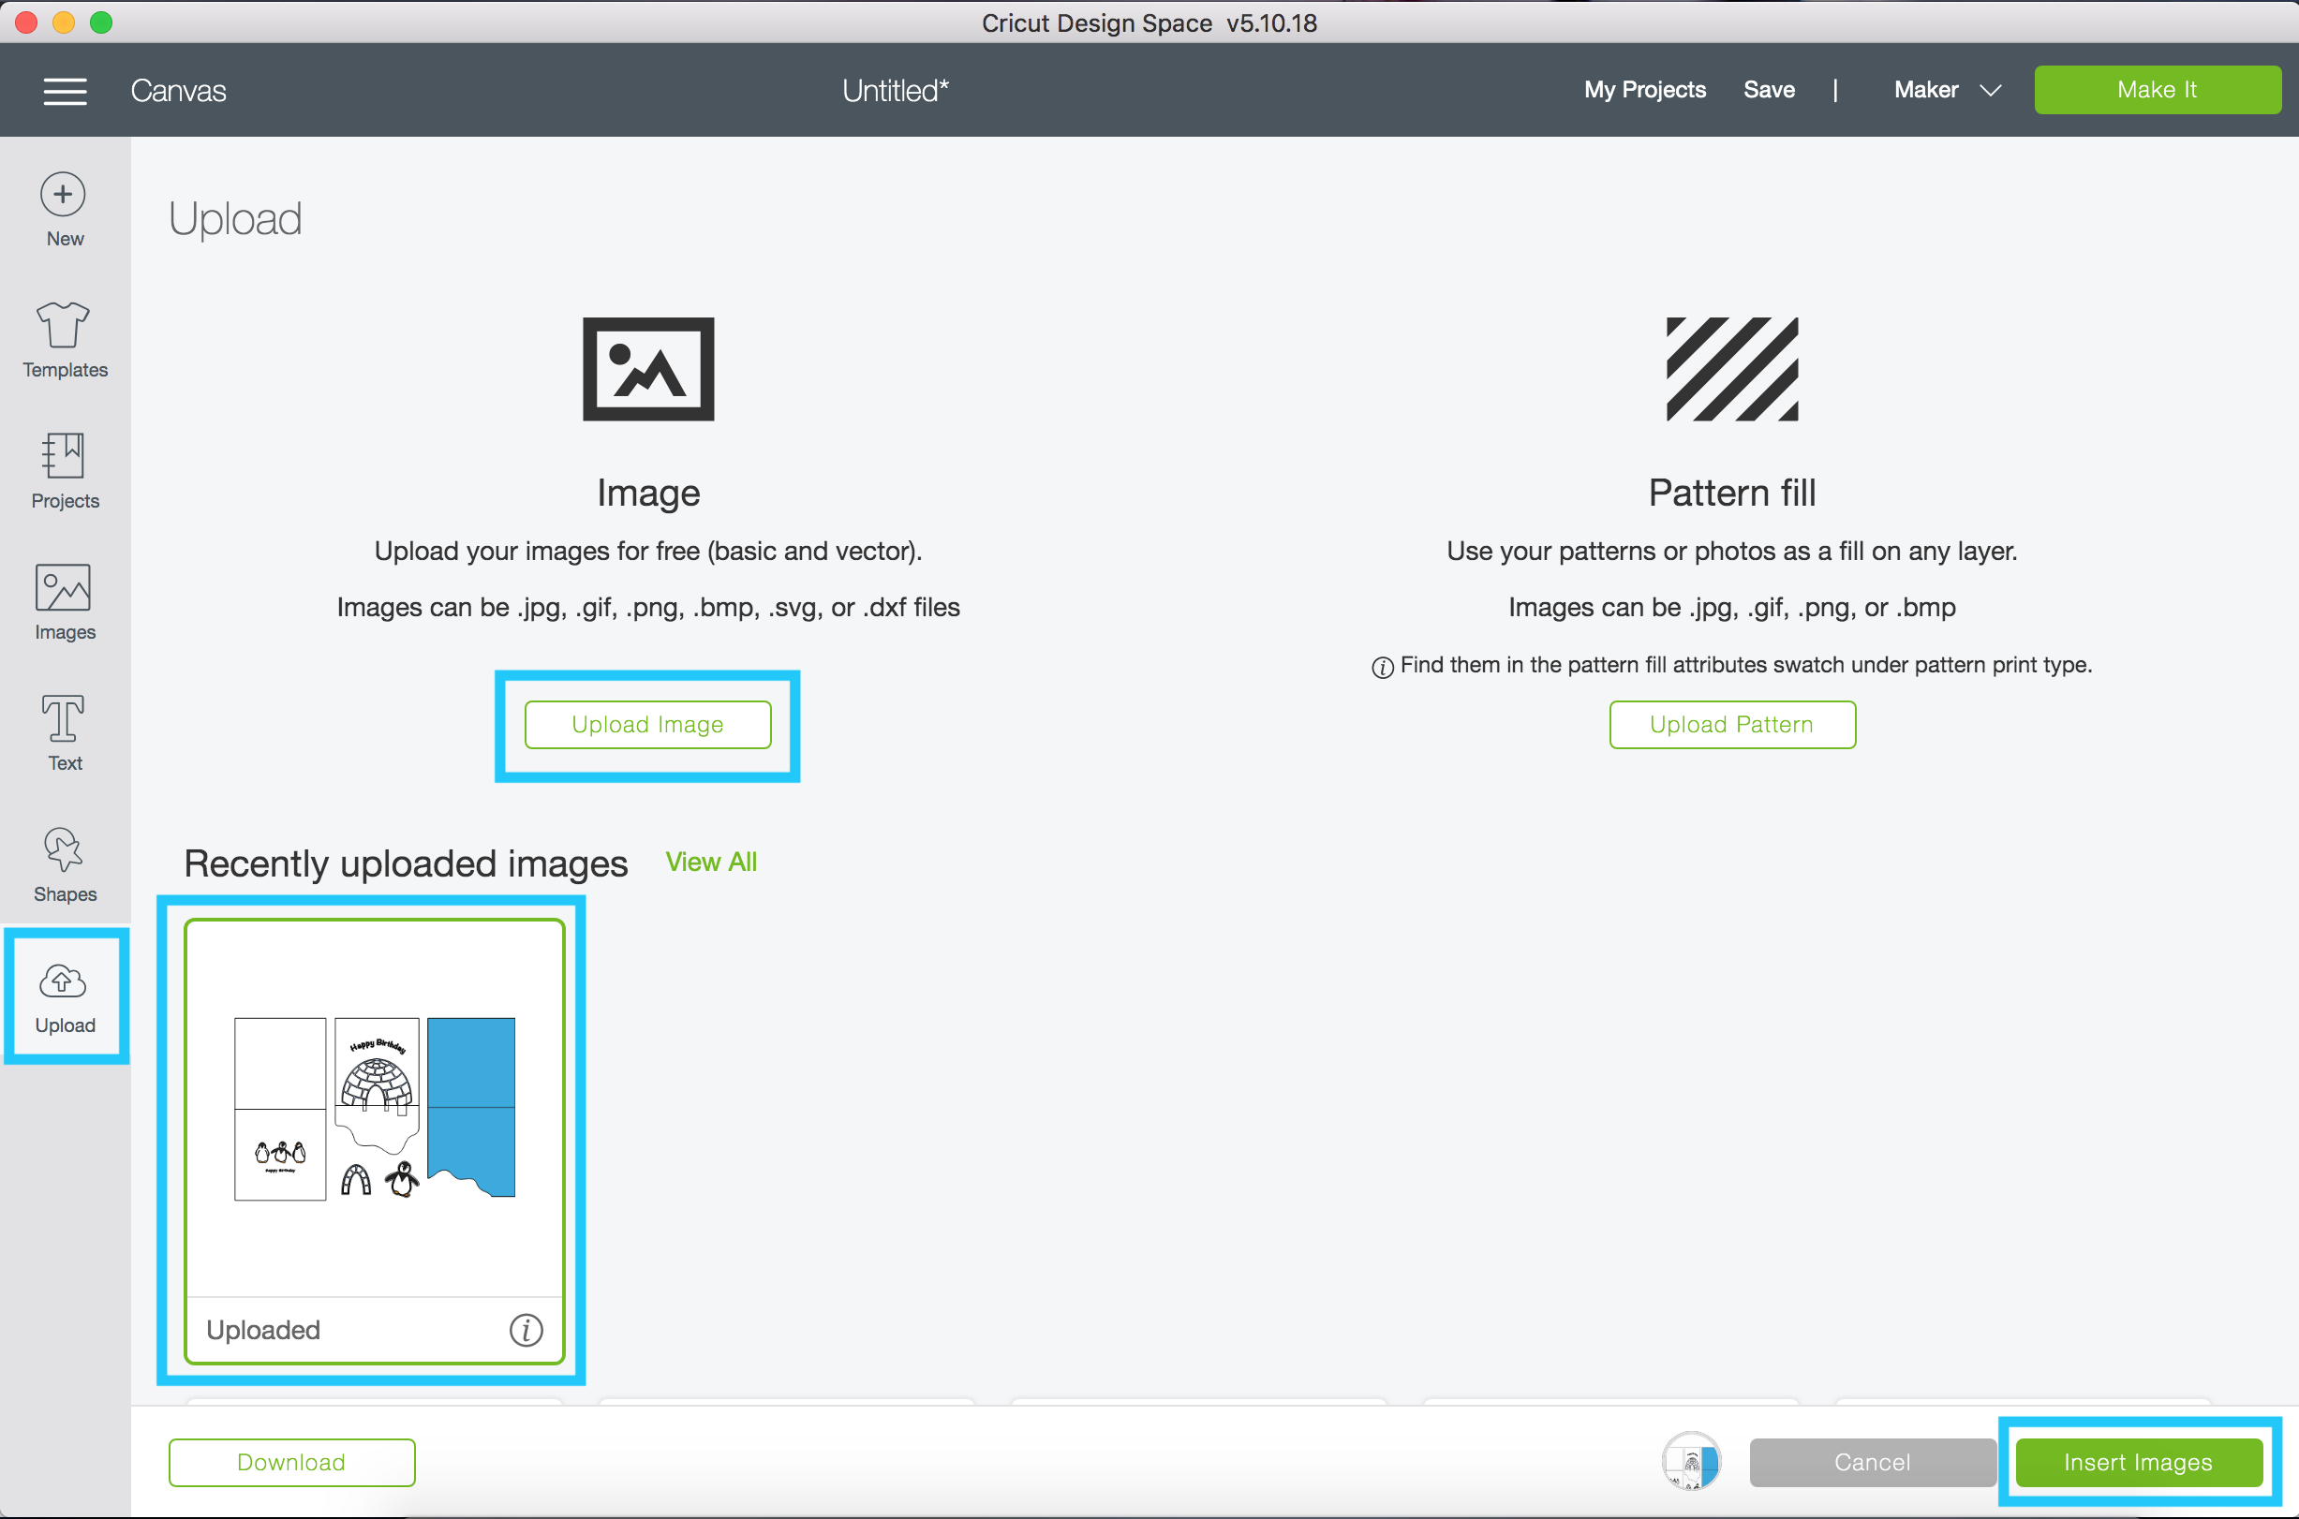Open View All uploaded images
The image size is (2299, 1519).
(711, 863)
